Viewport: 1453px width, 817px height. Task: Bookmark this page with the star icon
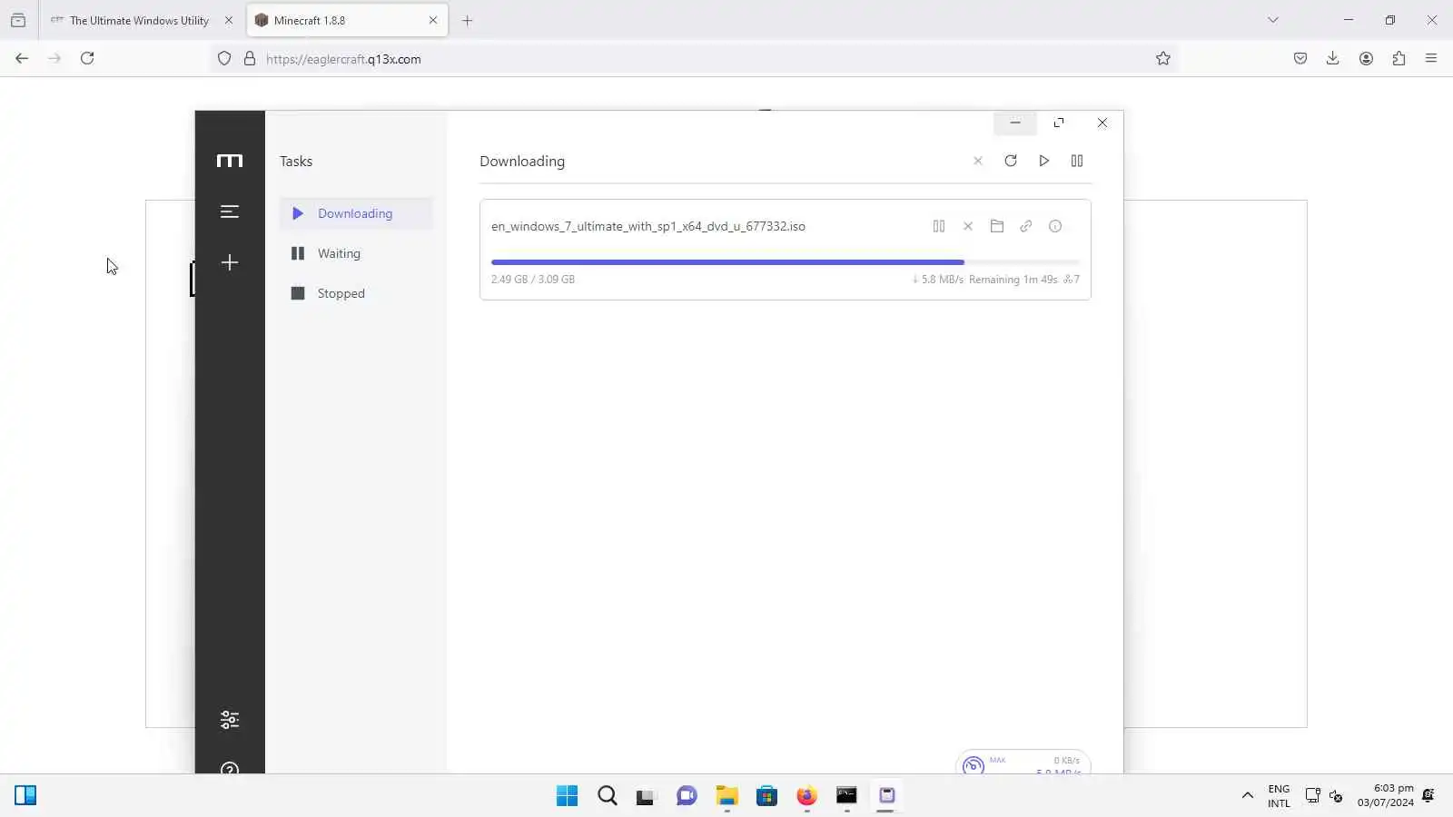pos(1163,58)
